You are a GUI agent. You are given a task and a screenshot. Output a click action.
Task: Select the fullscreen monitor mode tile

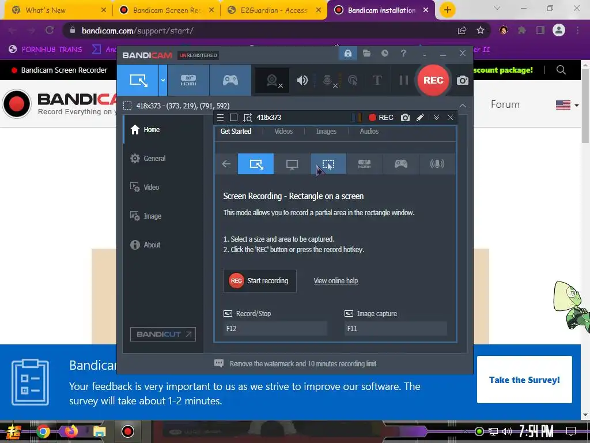tap(292, 164)
